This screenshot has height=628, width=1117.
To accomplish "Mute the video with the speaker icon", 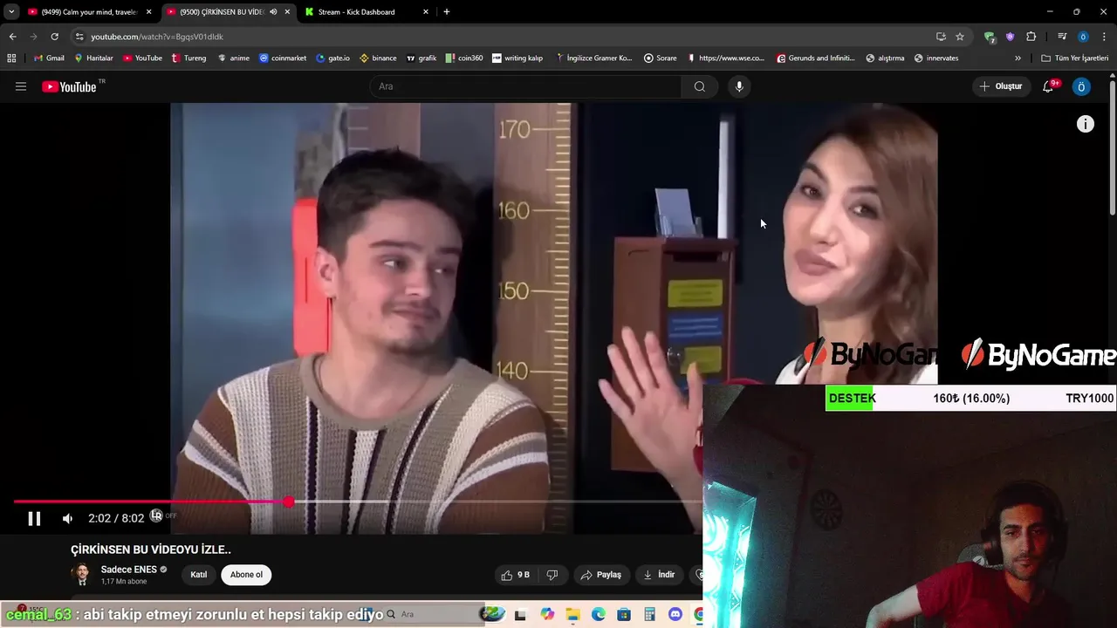I will coord(67,519).
